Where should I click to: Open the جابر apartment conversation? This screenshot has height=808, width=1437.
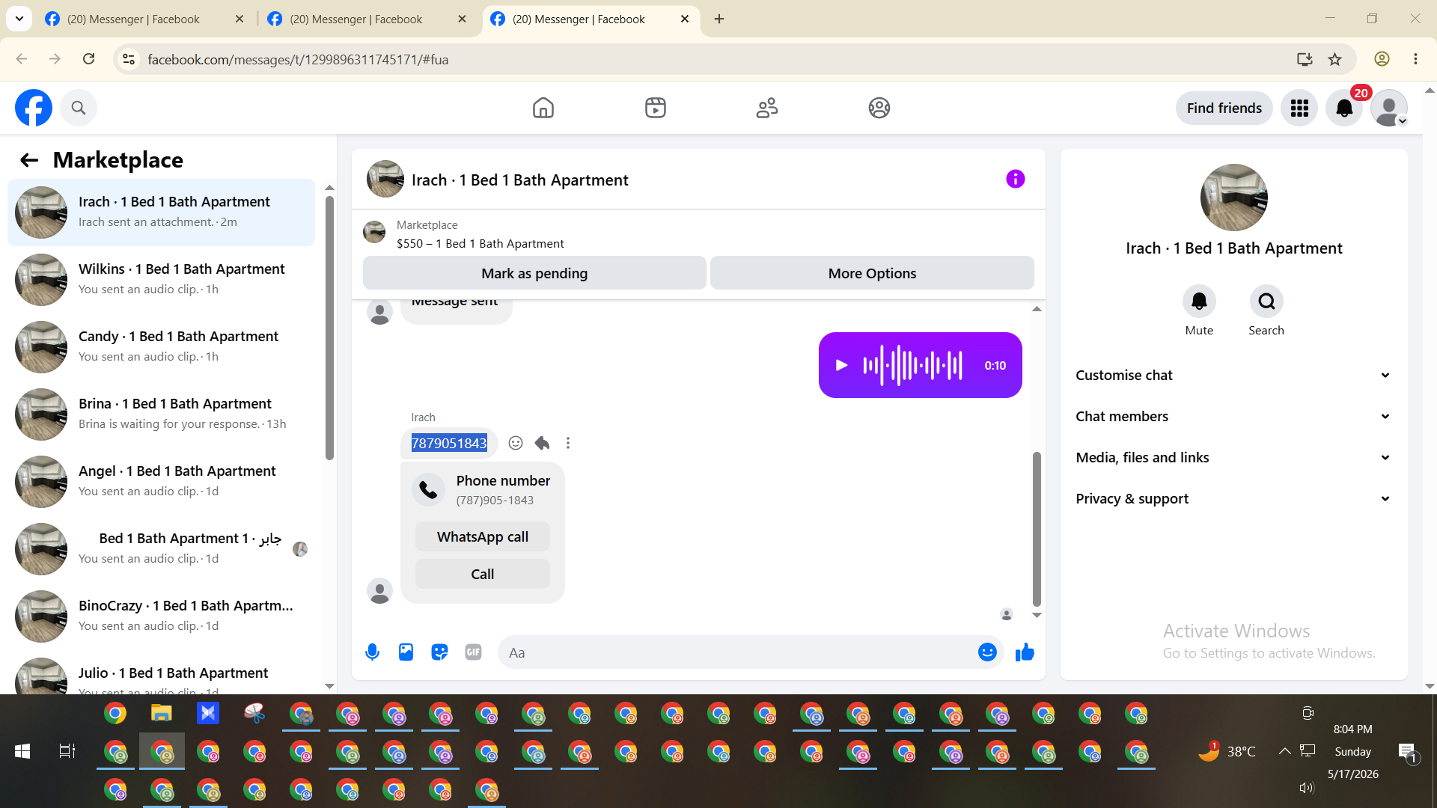[x=161, y=549]
